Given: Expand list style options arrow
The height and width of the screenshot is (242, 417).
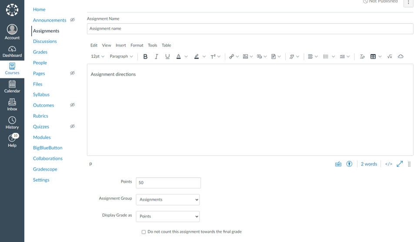Looking at the screenshot, I should point(333,56).
